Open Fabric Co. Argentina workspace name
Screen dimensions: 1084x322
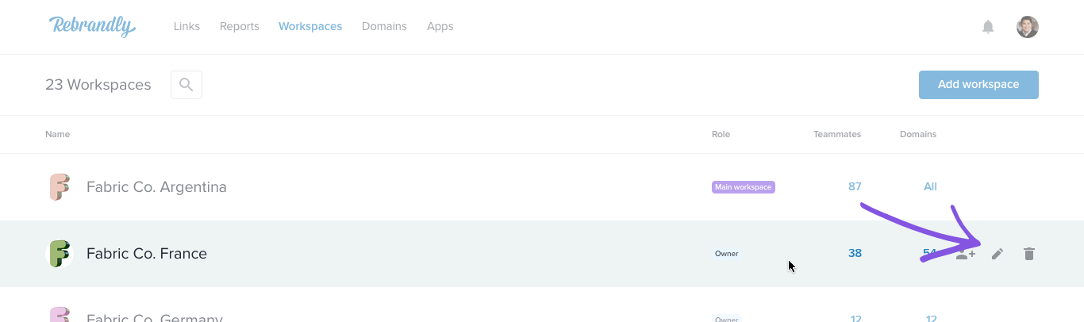coord(156,187)
